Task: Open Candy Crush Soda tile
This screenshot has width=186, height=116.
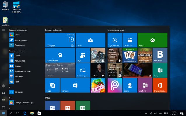Action: click(x=98, y=85)
